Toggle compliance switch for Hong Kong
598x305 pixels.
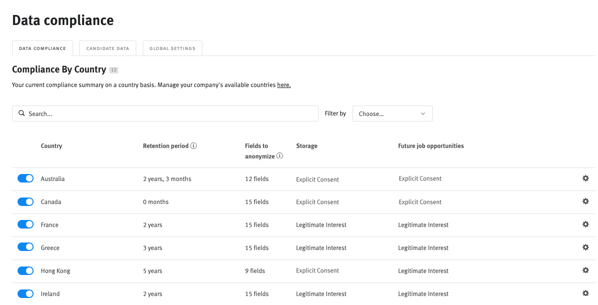[x=25, y=270]
